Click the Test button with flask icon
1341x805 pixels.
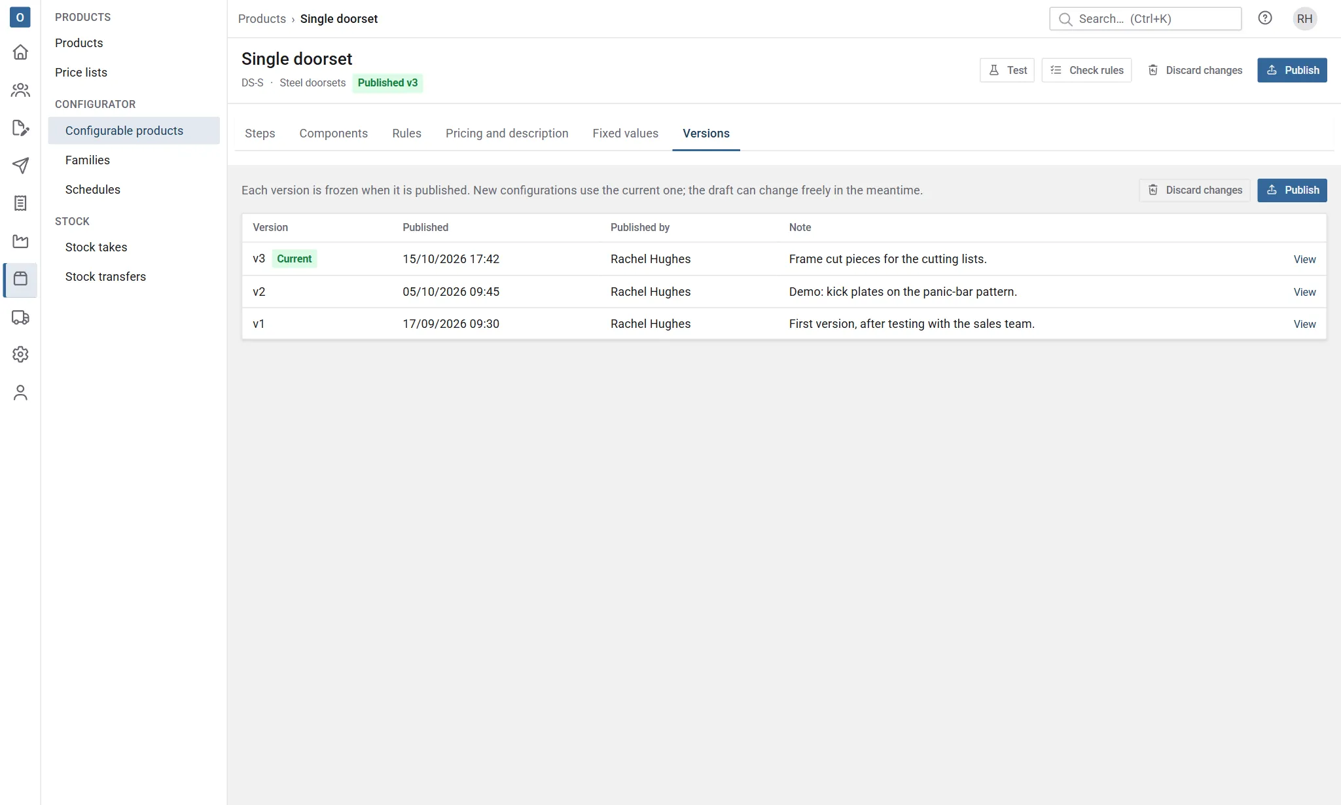1007,70
